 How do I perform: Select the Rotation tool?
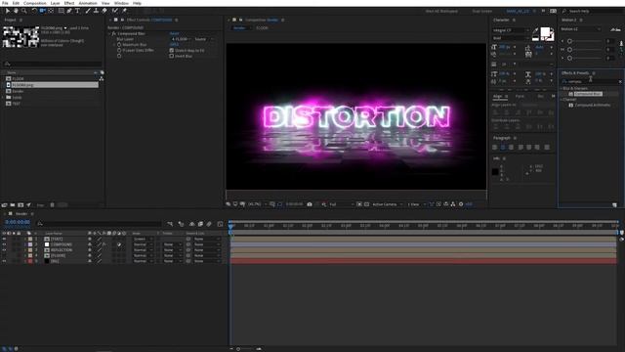point(34,11)
